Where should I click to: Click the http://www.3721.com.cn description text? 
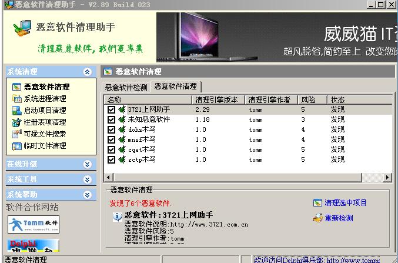209,225
